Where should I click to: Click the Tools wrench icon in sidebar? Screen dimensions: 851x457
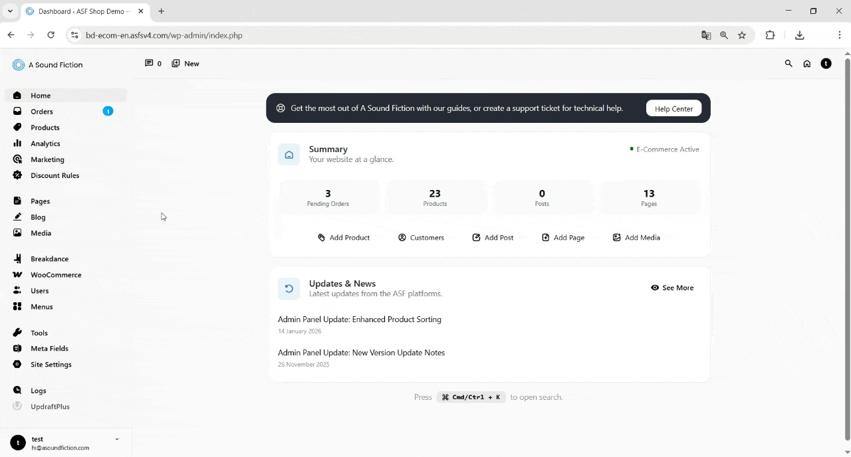[x=17, y=332]
